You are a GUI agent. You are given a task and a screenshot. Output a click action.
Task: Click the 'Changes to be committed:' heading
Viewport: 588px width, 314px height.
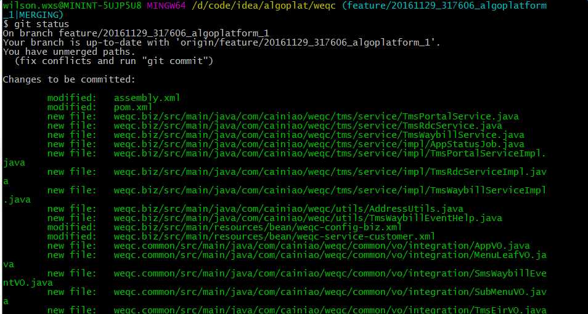click(69, 79)
